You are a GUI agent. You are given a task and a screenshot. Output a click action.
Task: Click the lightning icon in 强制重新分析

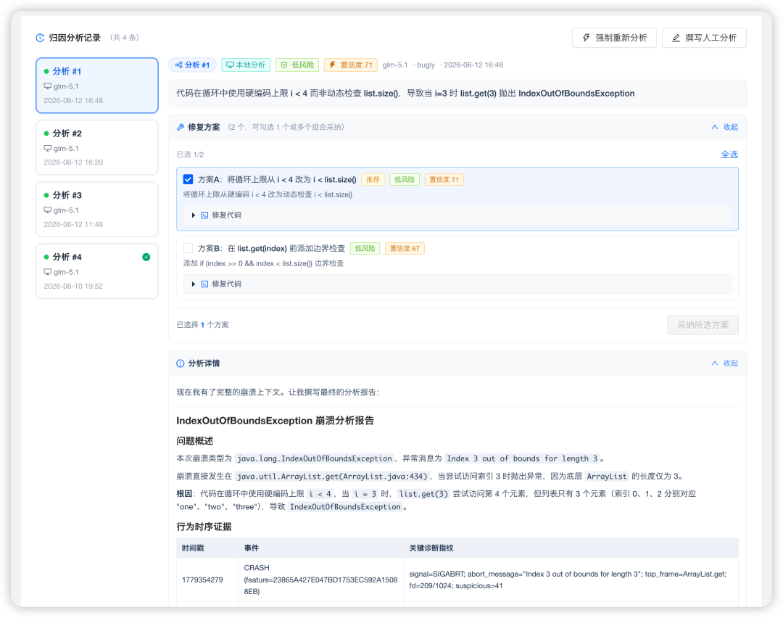coord(587,38)
